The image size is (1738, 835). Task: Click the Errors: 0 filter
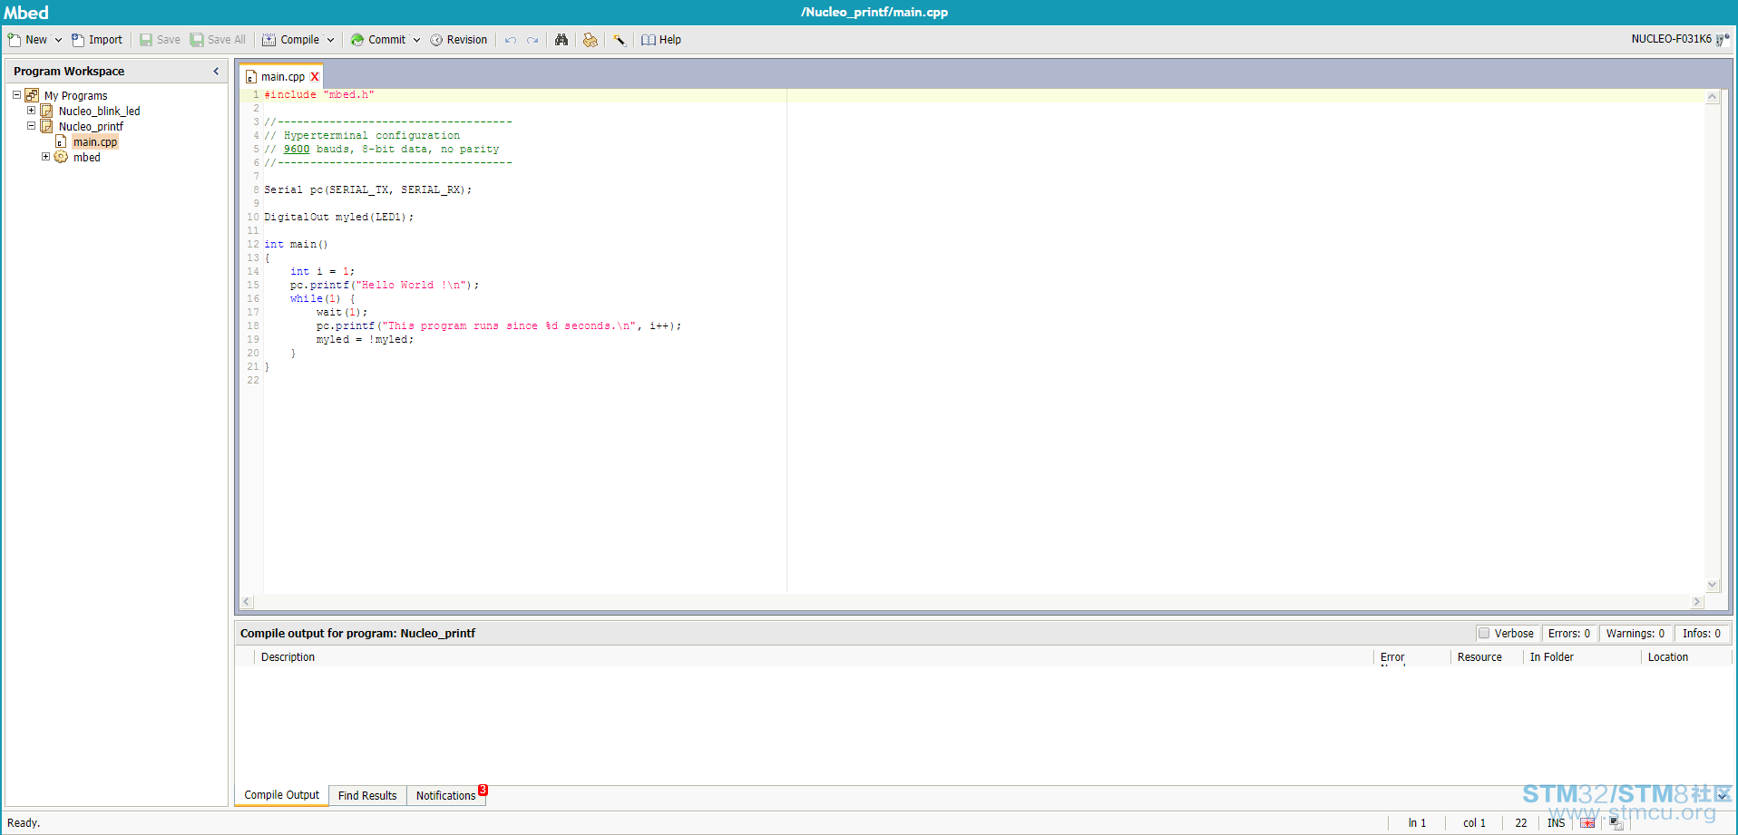point(1568,634)
